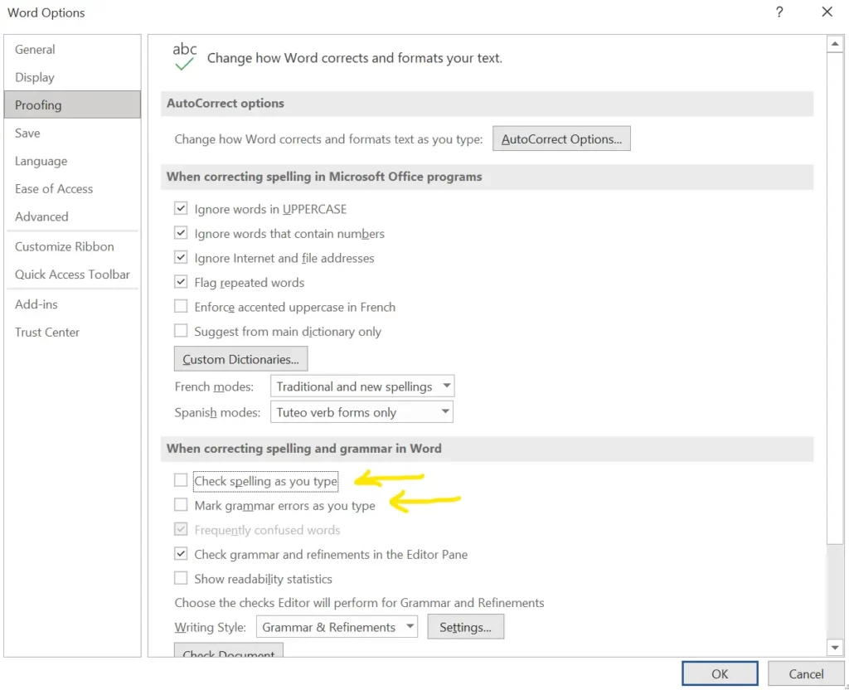Open the Writing Style dropdown
The image size is (849, 690).
pyautogui.click(x=410, y=627)
